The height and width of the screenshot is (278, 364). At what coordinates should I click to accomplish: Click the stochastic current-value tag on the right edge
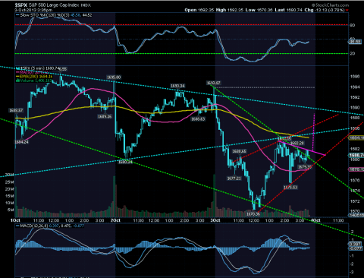pos(356,42)
